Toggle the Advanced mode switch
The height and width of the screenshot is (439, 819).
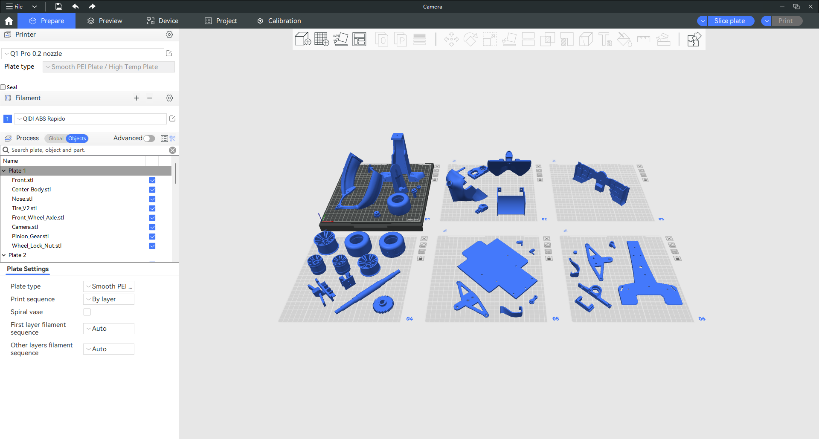click(149, 139)
